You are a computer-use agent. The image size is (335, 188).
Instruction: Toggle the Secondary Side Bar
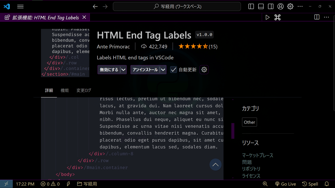click(270, 6)
